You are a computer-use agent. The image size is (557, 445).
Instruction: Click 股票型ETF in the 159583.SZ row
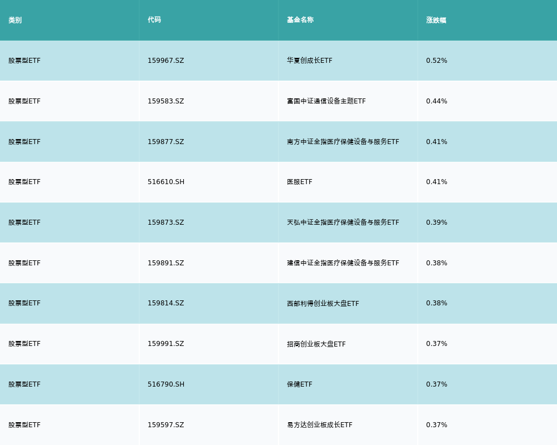coord(25,101)
